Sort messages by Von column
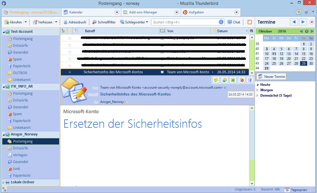317x193 pixels. coord(188,31)
